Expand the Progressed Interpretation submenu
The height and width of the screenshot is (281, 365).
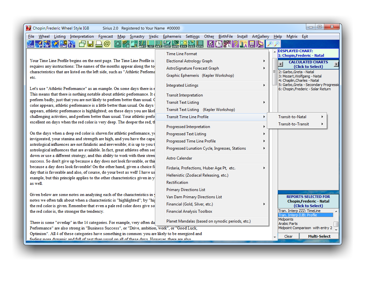[x=212, y=127]
